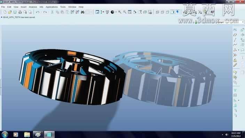Select the Datum Curve tool

[x=235, y=45]
